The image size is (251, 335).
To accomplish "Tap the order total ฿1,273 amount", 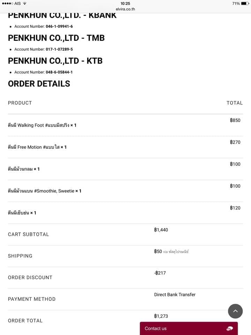I will 161,316.
